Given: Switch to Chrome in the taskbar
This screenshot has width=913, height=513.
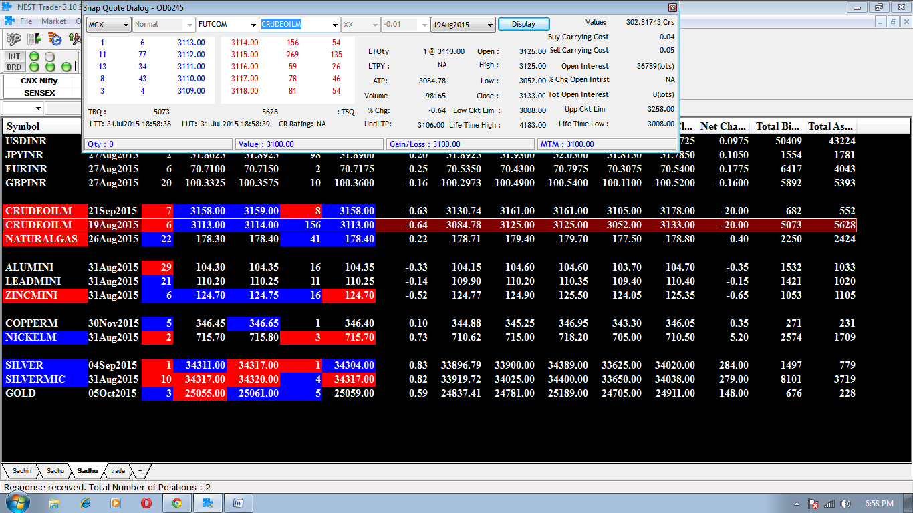Looking at the screenshot, I should pyautogui.click(x=177, y=503).
